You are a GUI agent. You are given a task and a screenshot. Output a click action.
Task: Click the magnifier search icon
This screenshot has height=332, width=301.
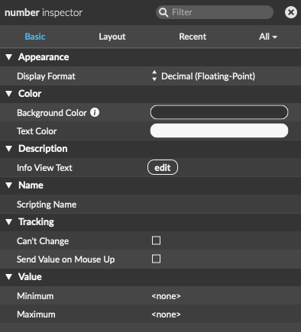coord(163,12)
